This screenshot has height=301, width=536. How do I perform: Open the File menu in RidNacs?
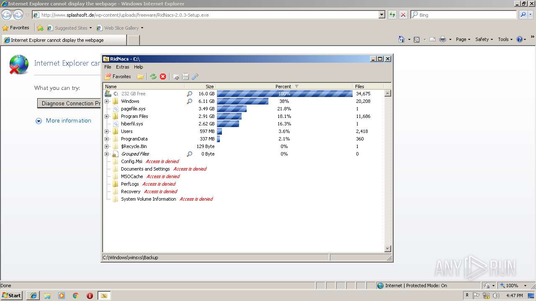[108, 67]
